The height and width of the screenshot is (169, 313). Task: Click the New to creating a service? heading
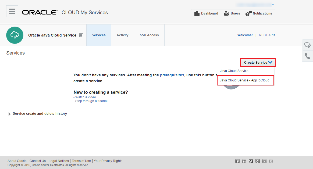(101, 92)
